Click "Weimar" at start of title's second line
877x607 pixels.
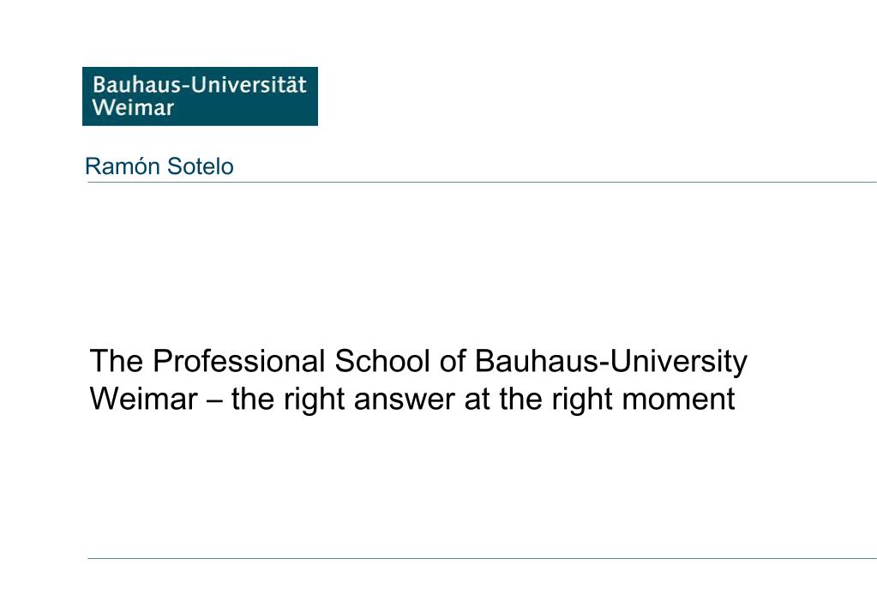(144, 399)
